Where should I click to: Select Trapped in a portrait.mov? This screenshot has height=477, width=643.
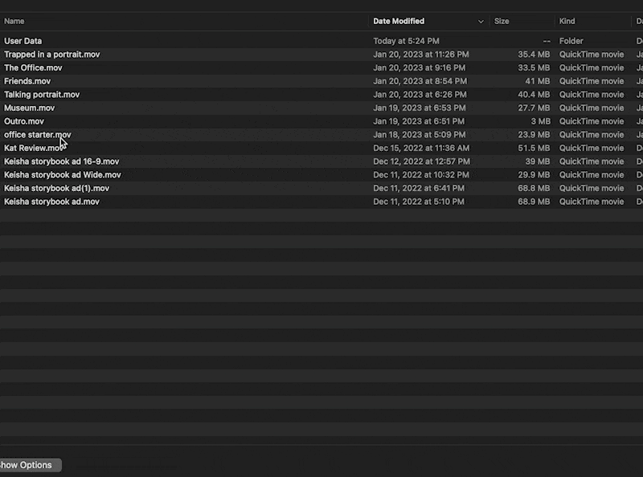click(x=52, y=55)
